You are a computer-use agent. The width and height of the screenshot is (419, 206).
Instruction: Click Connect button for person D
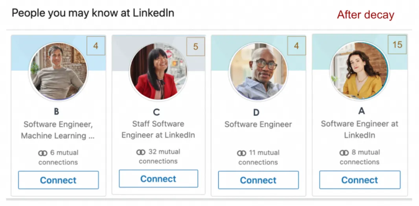(258, 180)
